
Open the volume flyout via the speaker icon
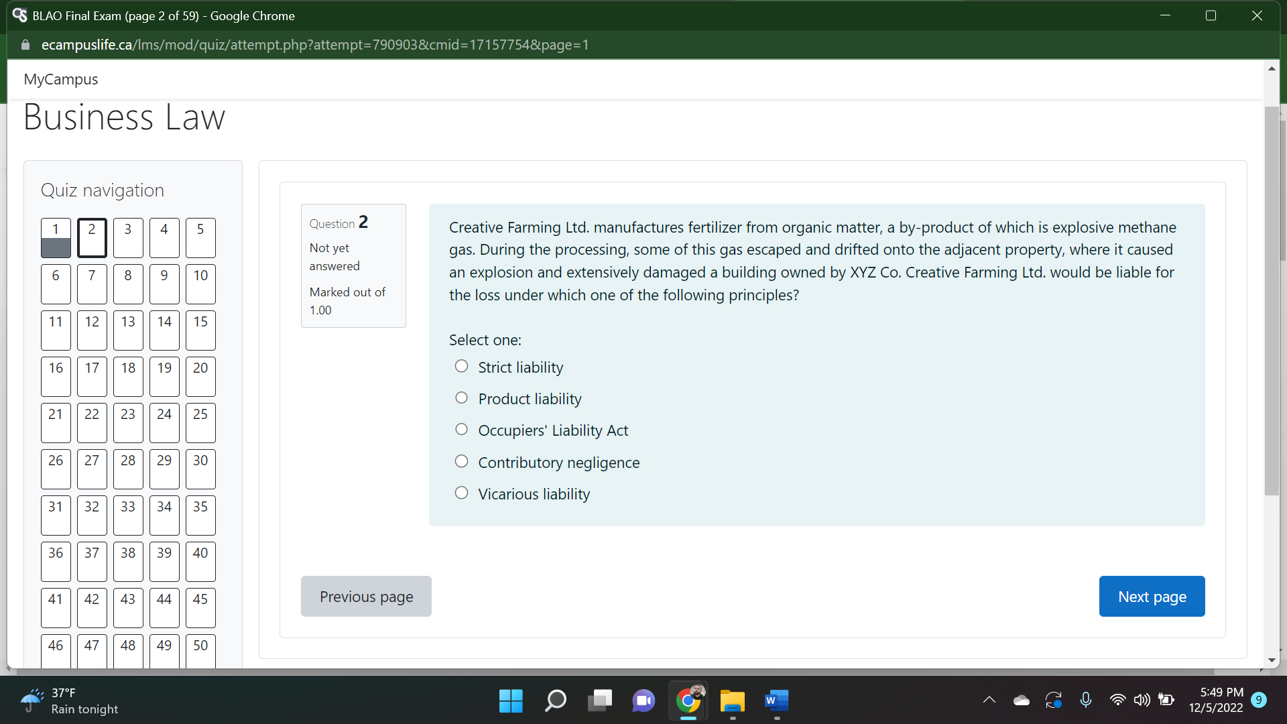click(x=1142, y=700)
